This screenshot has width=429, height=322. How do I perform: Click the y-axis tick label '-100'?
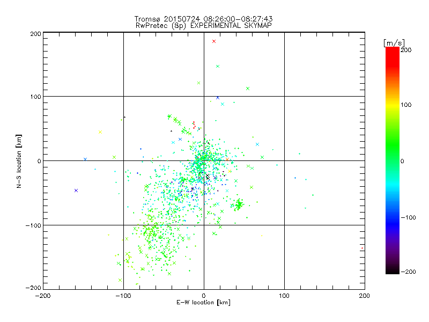point(33,225)
